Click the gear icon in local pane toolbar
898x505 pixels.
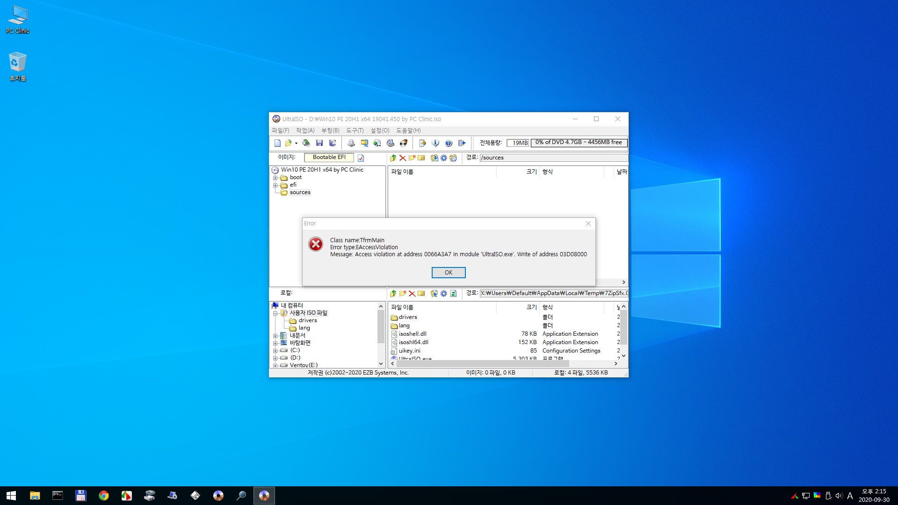point(444,294)
